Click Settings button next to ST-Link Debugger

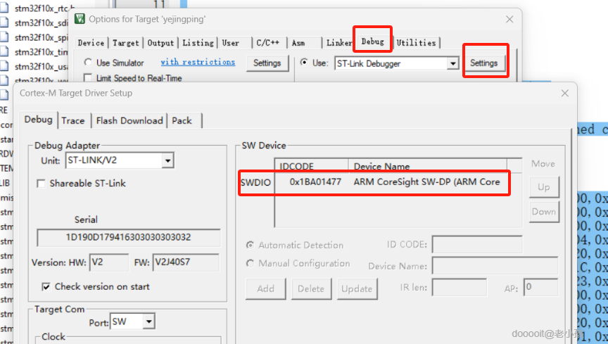[483, 63]
